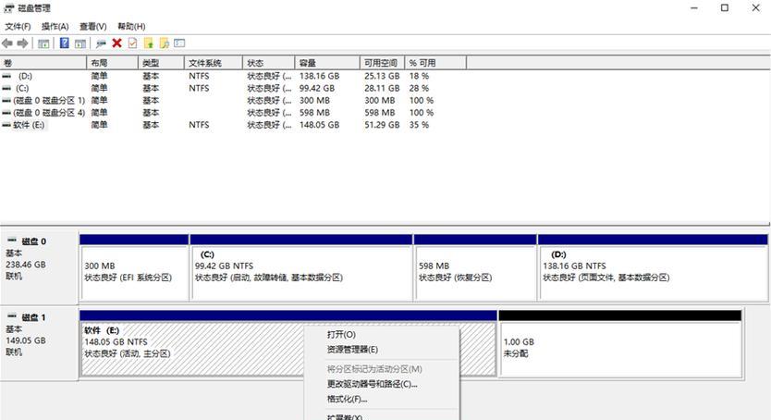
Task: Click the volume icon of the 软件 (E:) row
Action: point(6,125)
